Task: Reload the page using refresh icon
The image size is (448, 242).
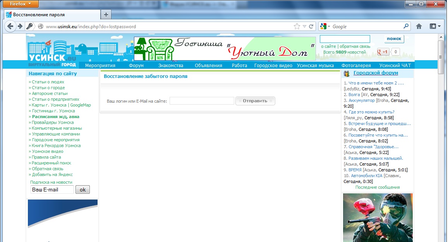Action: (x=312, y=27)
